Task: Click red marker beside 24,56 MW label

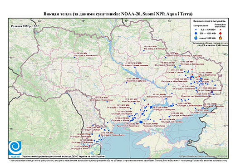Action: coord(89,146)
